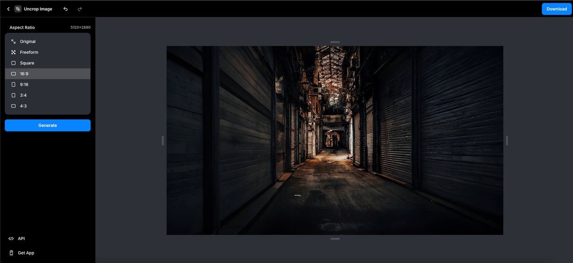Select the 4:3 ratio option
The image size is (573, 263).
47,106
